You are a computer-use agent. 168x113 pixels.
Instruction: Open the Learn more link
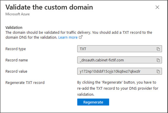point(68,37)
